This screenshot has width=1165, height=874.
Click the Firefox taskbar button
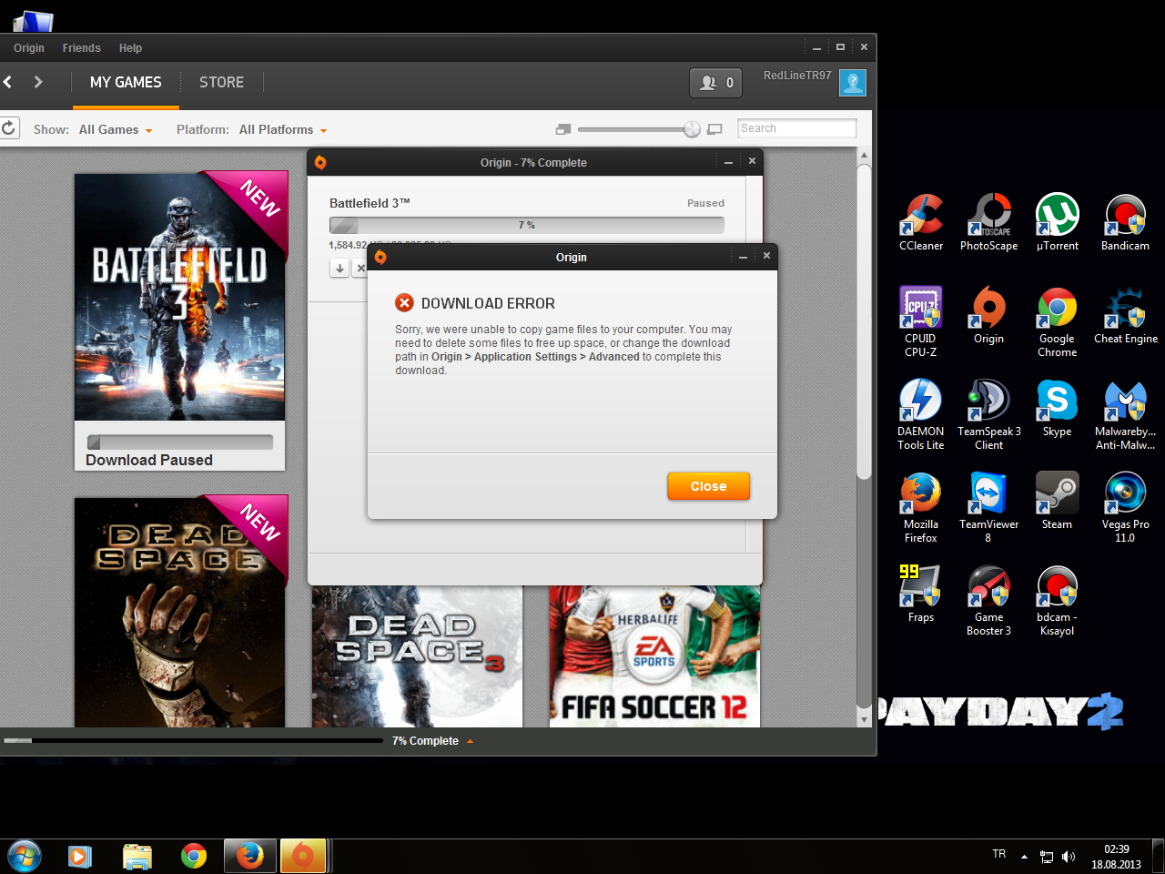pos(249,857)
